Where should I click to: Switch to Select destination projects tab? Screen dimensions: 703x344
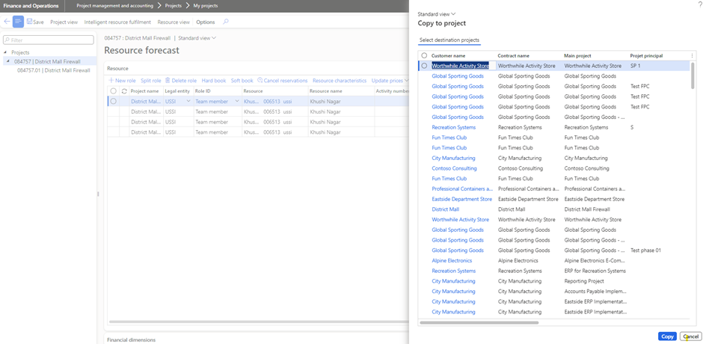(x=449, y=40)
